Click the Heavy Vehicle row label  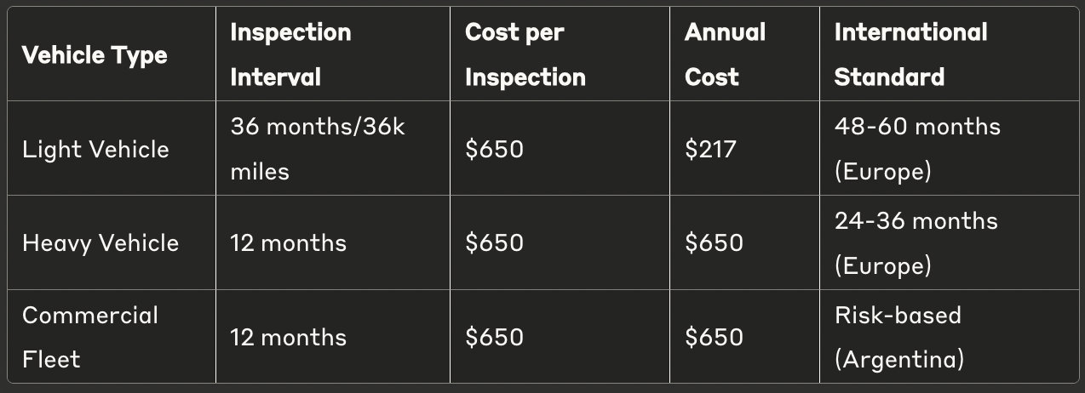100,243
